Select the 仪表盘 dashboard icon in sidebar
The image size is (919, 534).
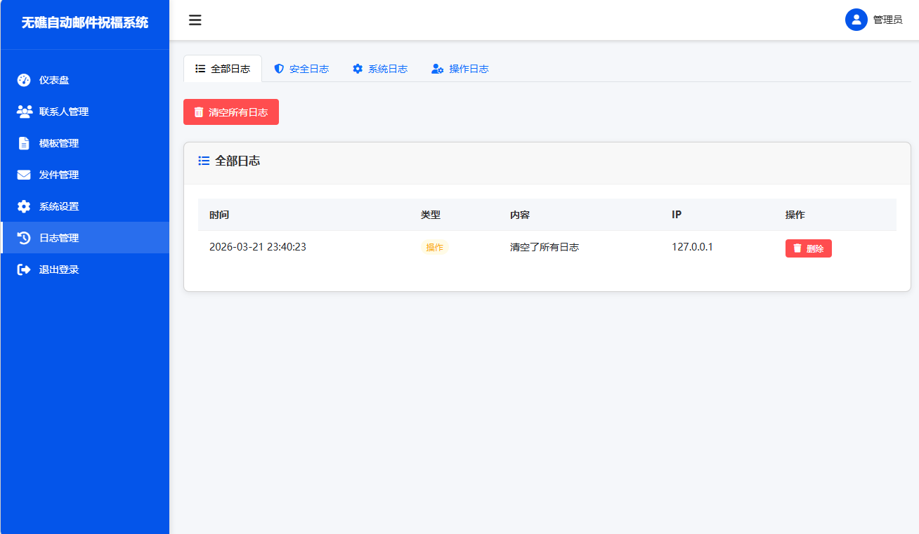(x=22, y=80)
